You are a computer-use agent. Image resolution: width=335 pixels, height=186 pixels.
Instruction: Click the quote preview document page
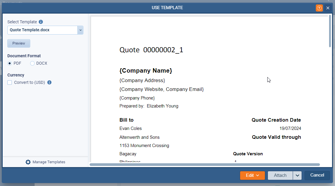(207, 89)
